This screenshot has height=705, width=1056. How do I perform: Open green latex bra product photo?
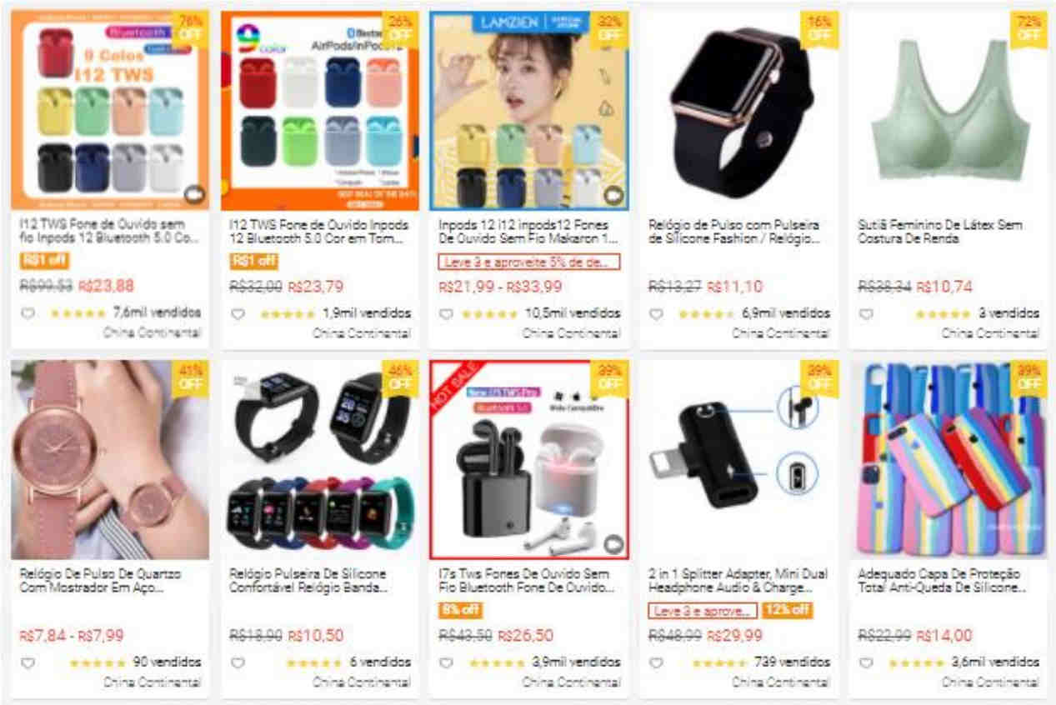click(x=948, y=110)
